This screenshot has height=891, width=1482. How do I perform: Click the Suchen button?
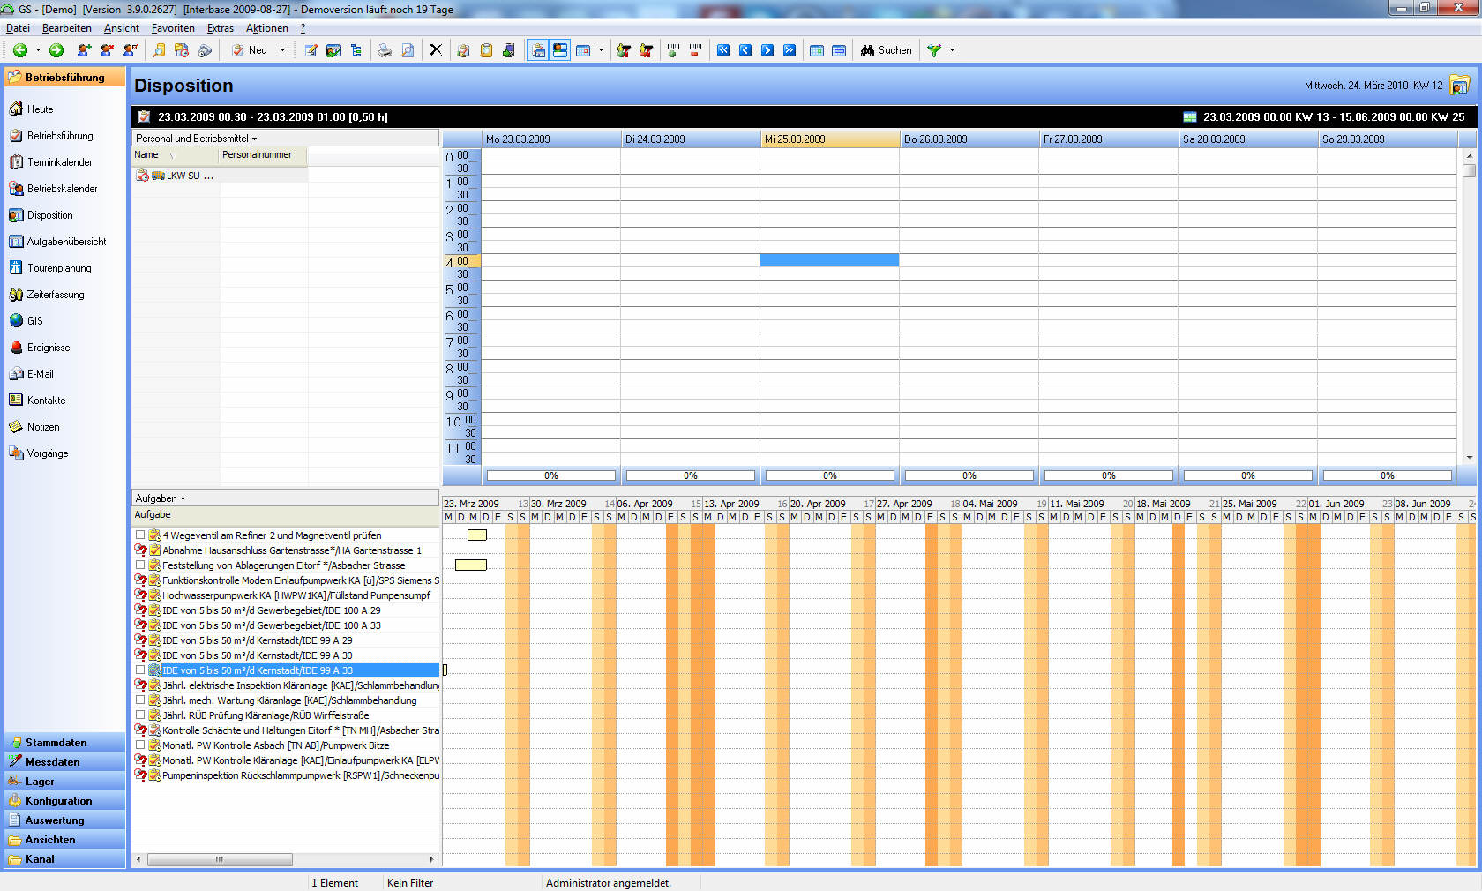click(887, 50)
